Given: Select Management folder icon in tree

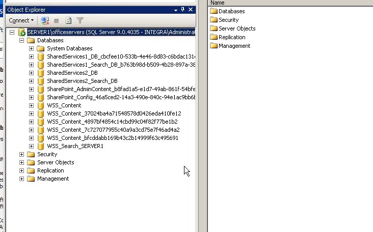Looking at the screenshot, I should tap(31, 179).
